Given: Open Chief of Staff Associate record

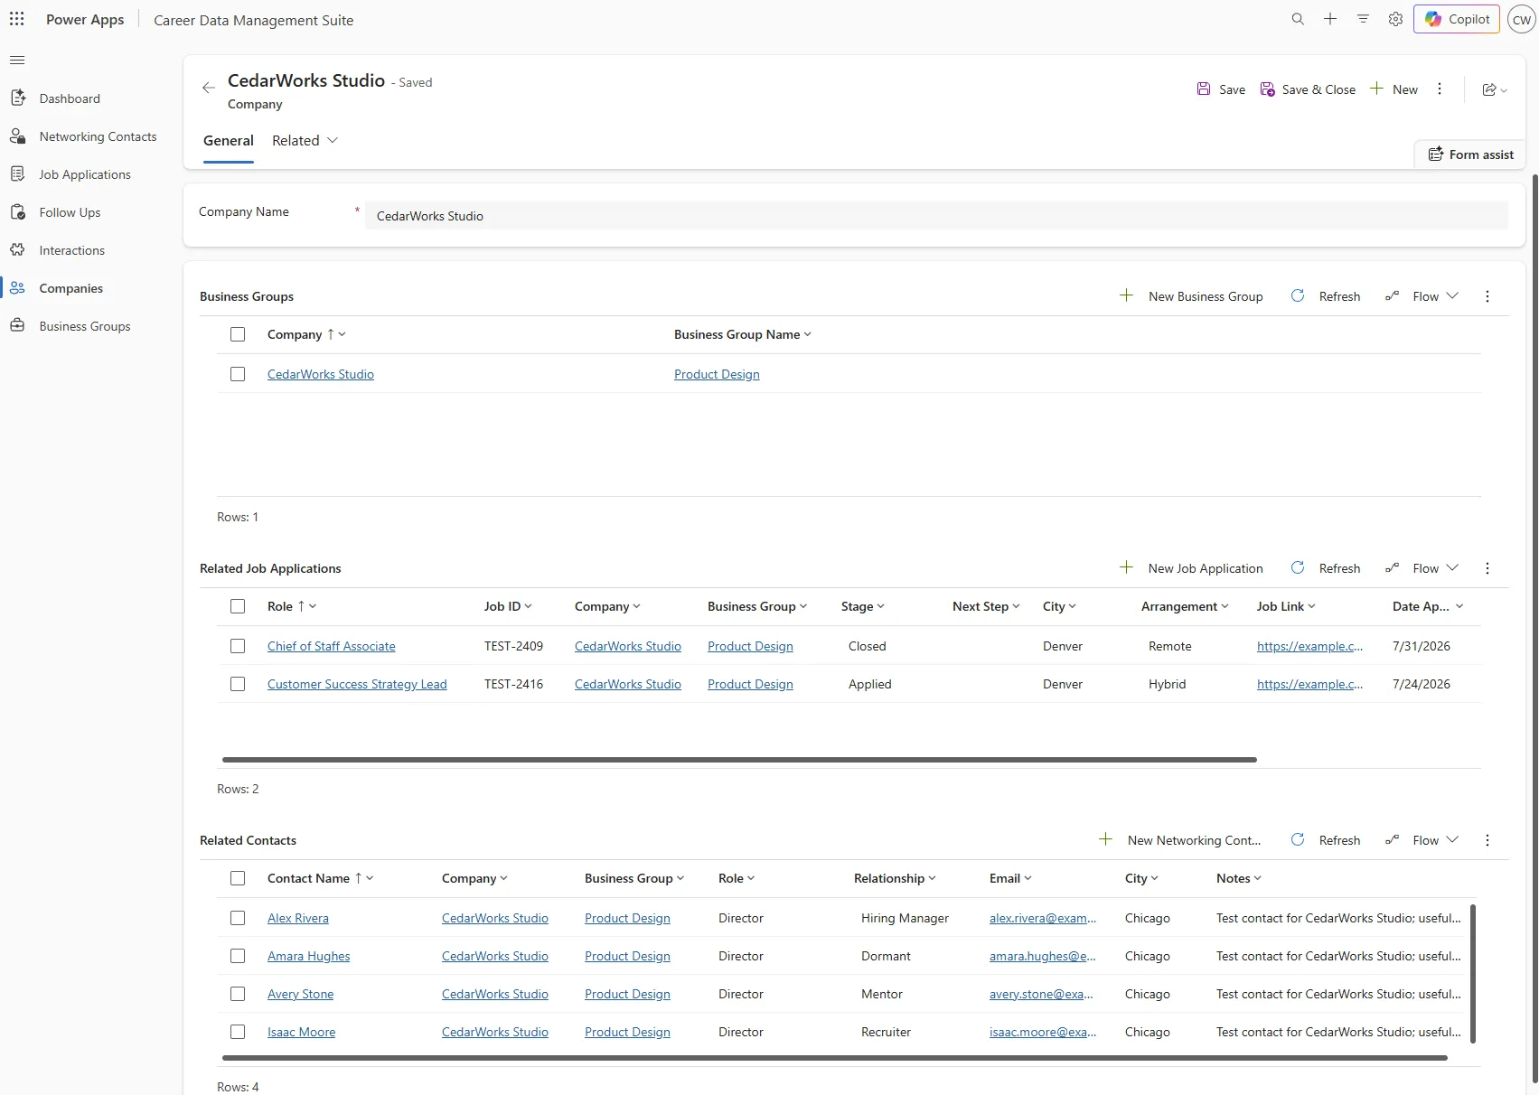Looking at the screenshot, I should [x=331, y=646].
